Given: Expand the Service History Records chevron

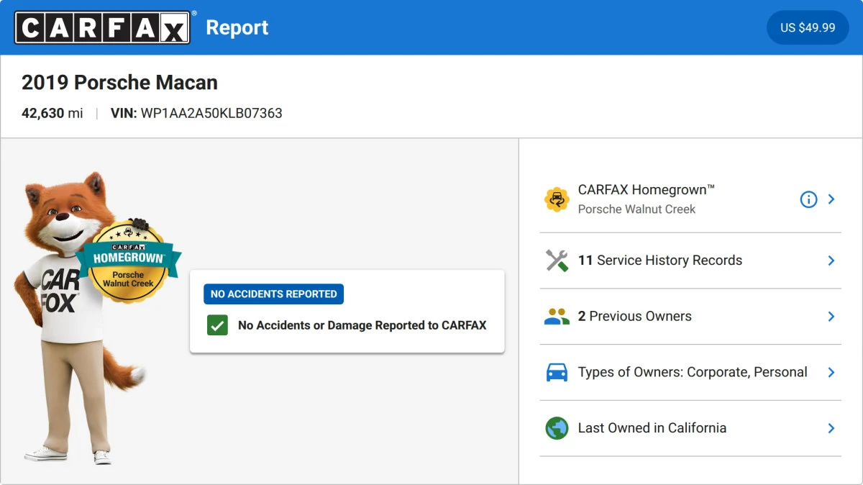Looking at the screenshot, I should [831, 260].
